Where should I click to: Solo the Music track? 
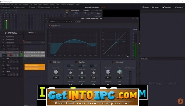[14, 75]
